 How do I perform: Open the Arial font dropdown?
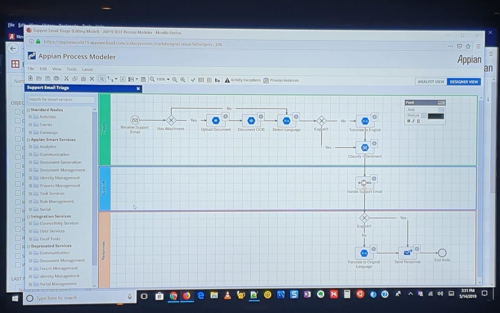click(441, 109)
